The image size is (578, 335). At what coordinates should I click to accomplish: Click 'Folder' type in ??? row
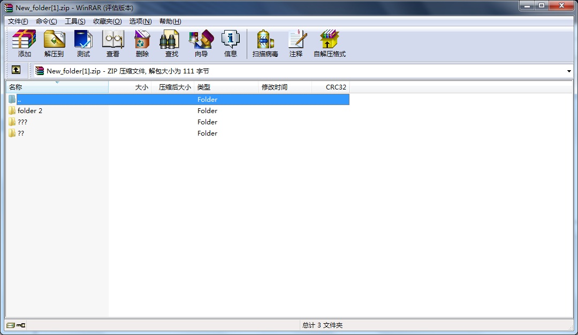(x=207, y=122)
